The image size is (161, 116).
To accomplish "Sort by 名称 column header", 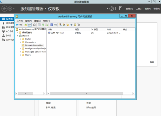I will (x=60, y=29).
